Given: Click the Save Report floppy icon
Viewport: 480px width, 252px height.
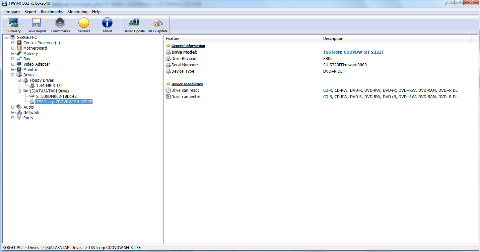Looking at the screenshot, I should pyautogui.click(x=37, y=23).
